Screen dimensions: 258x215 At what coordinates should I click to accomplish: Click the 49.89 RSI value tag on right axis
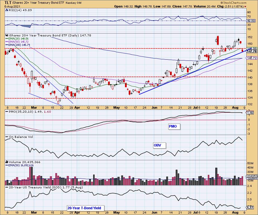pos(251,21)
